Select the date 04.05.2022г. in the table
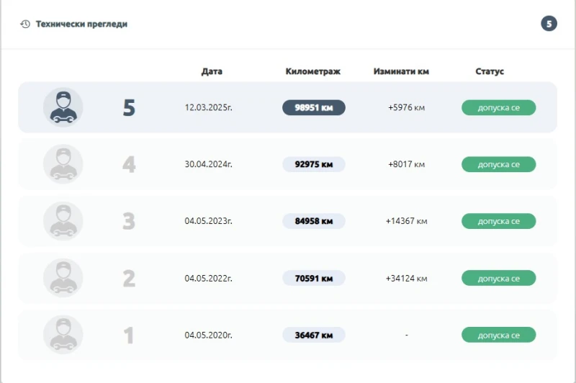The image size is (576, 383). tap(208, 278)
